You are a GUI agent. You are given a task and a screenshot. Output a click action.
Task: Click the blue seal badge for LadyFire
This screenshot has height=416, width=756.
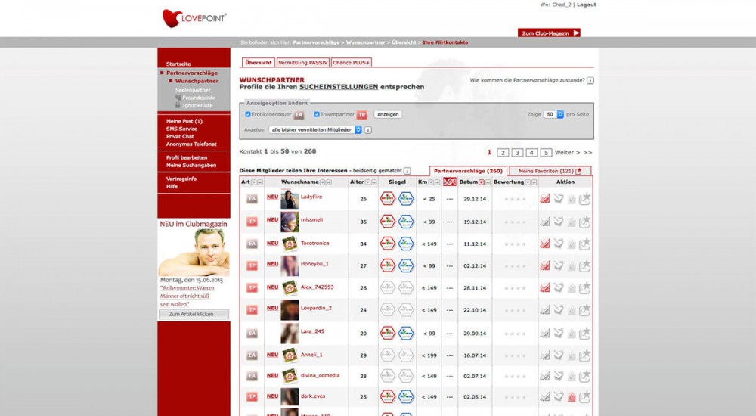tap(406, 199)
